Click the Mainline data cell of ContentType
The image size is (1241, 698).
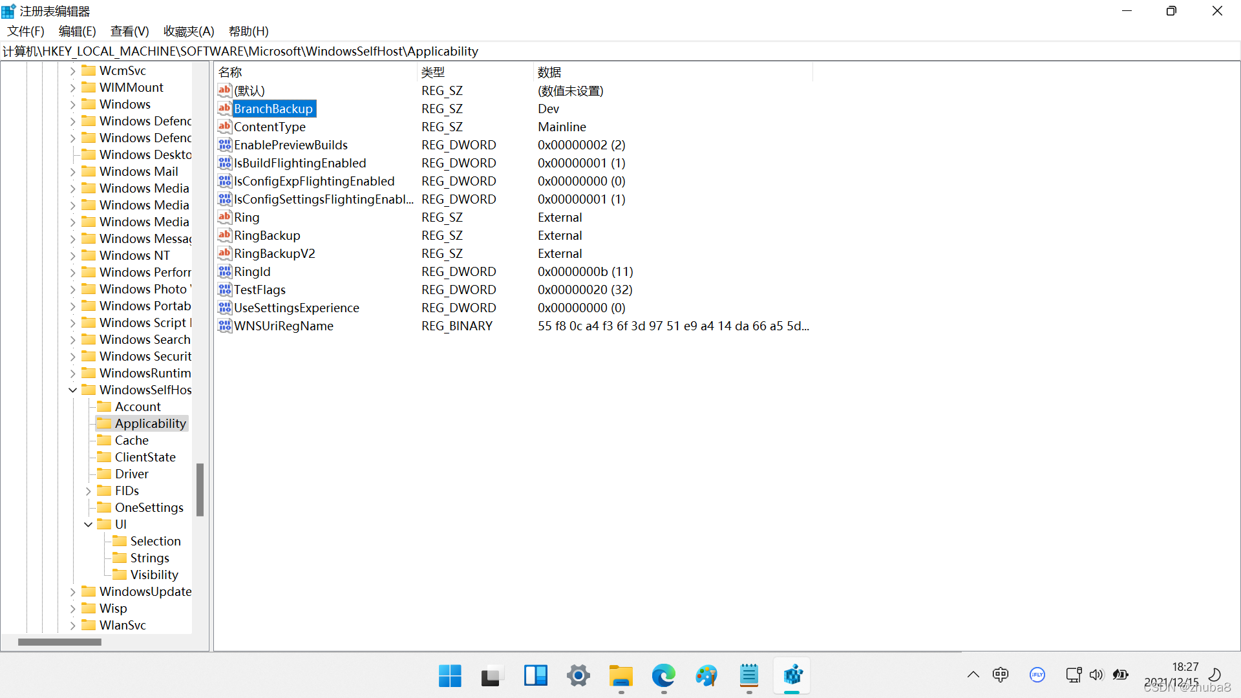click(562, 127)
